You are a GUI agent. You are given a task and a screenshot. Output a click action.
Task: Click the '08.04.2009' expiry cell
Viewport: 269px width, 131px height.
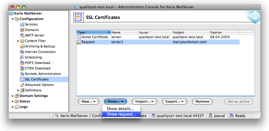click(220, 37)
